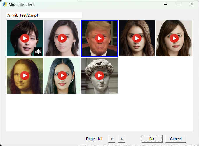Click the greyed-out maximize button
Screen dimensions: 199x146
[179, 4]
